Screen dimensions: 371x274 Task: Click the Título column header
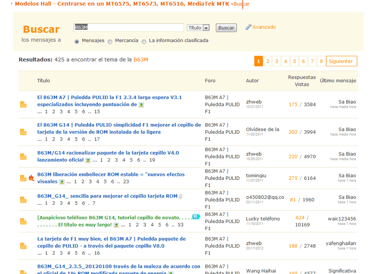click(x=44, y=81)
